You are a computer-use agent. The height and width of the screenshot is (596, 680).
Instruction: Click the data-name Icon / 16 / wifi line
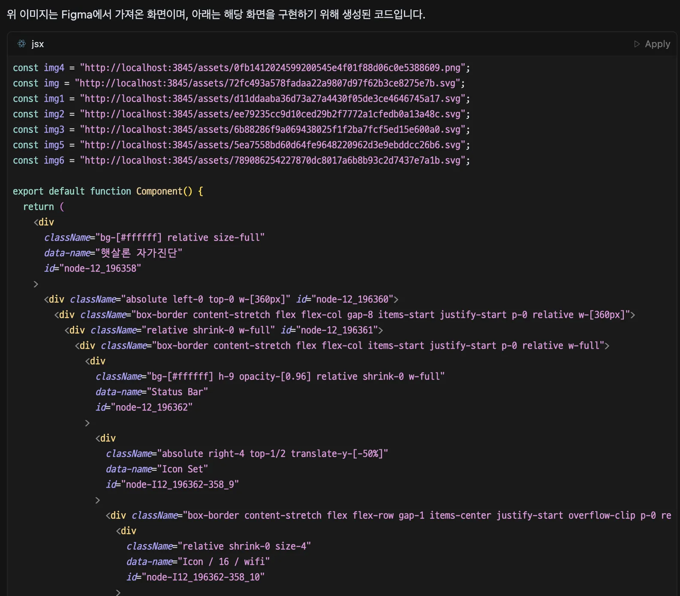[x=198, y=562]
